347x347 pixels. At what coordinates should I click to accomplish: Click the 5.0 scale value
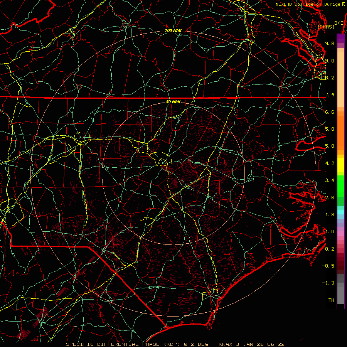pos(330,146)
